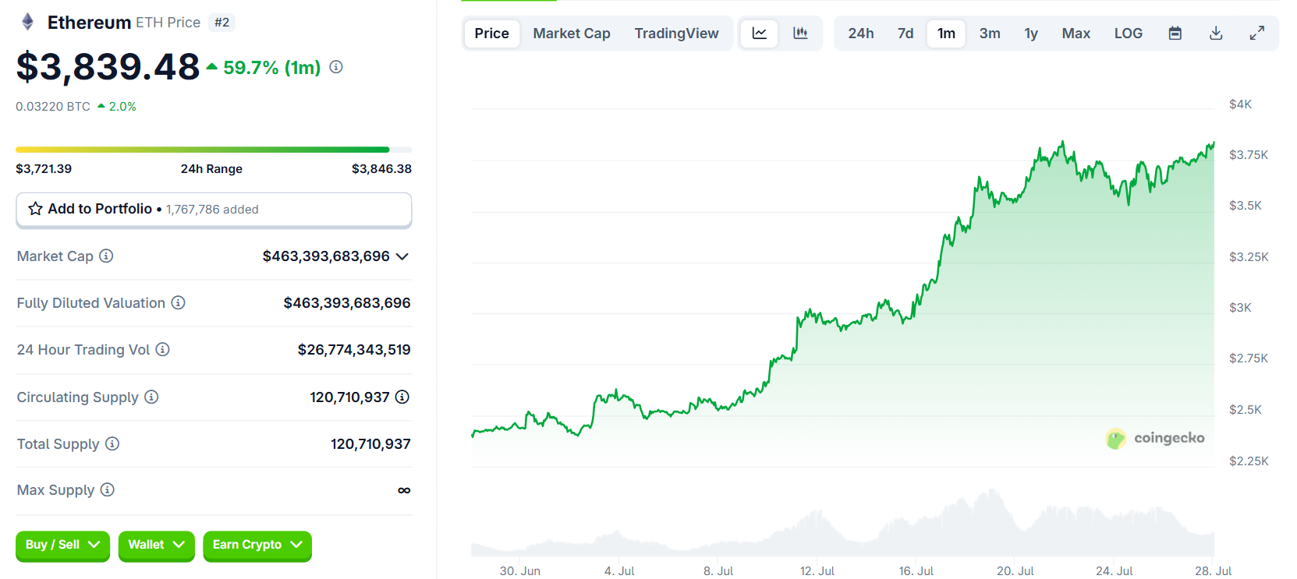Select the Price chart tab
Viewport: 1297px width, 579px height.
click(492, 33)
